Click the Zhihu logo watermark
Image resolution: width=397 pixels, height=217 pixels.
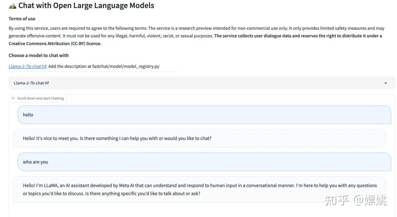pos(337,200)
